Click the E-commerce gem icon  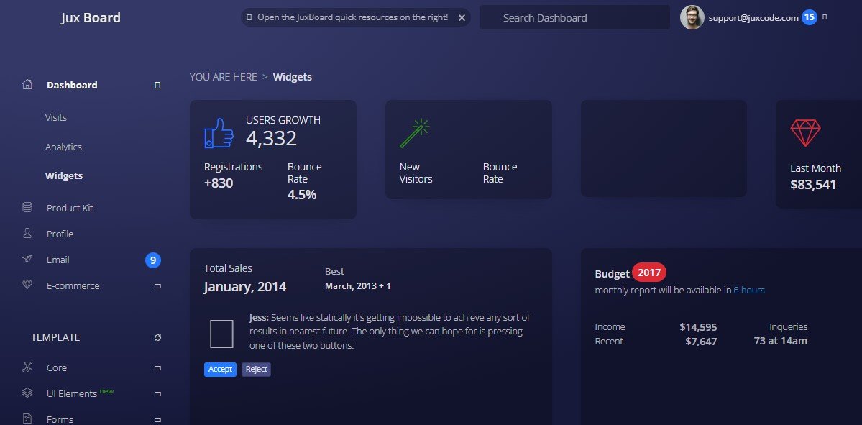pos(27,285)
